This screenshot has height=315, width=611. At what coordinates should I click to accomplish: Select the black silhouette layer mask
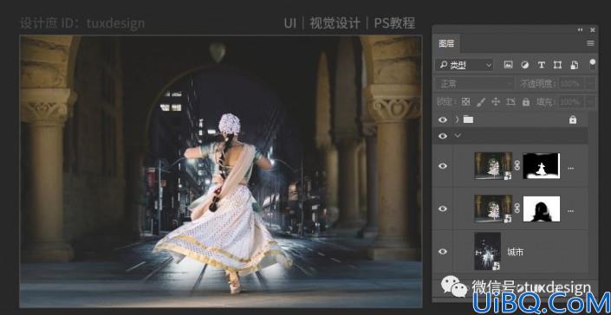pyautogui.click(x=542, y=209)
